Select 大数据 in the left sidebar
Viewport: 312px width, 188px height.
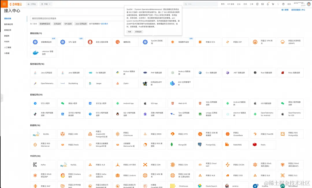(7, 53)
